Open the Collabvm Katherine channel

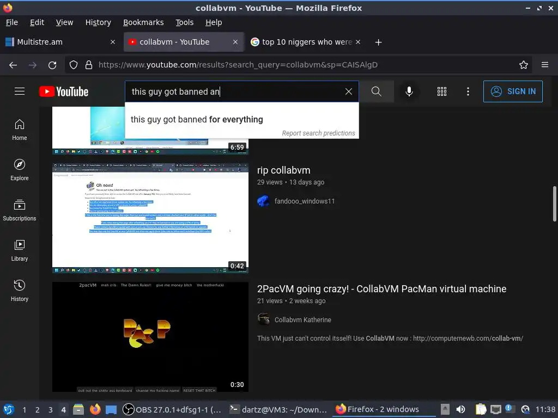coord(302,320)
